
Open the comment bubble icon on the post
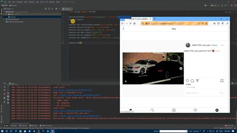pyautogui.click(x=192, y=81)
